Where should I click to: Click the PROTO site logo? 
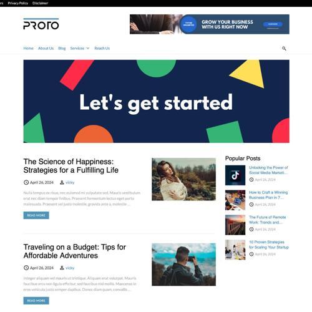[41, 24]
